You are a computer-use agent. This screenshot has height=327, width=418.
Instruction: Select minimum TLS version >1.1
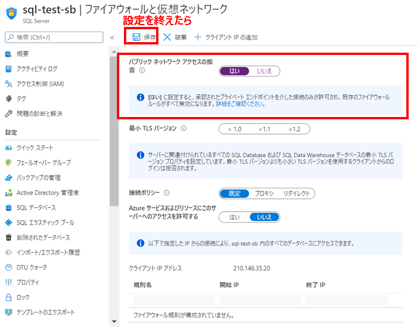coord(264,129)
